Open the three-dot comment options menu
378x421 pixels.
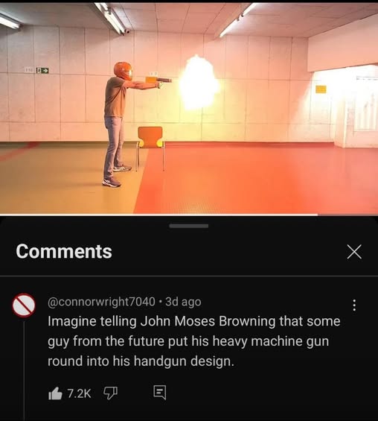354,306
